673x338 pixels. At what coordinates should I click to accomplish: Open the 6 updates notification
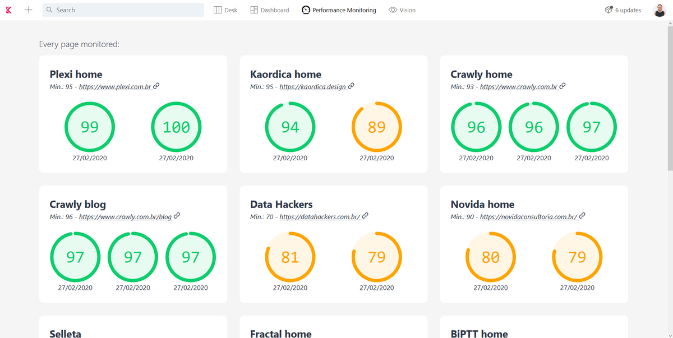coord(623,10)
